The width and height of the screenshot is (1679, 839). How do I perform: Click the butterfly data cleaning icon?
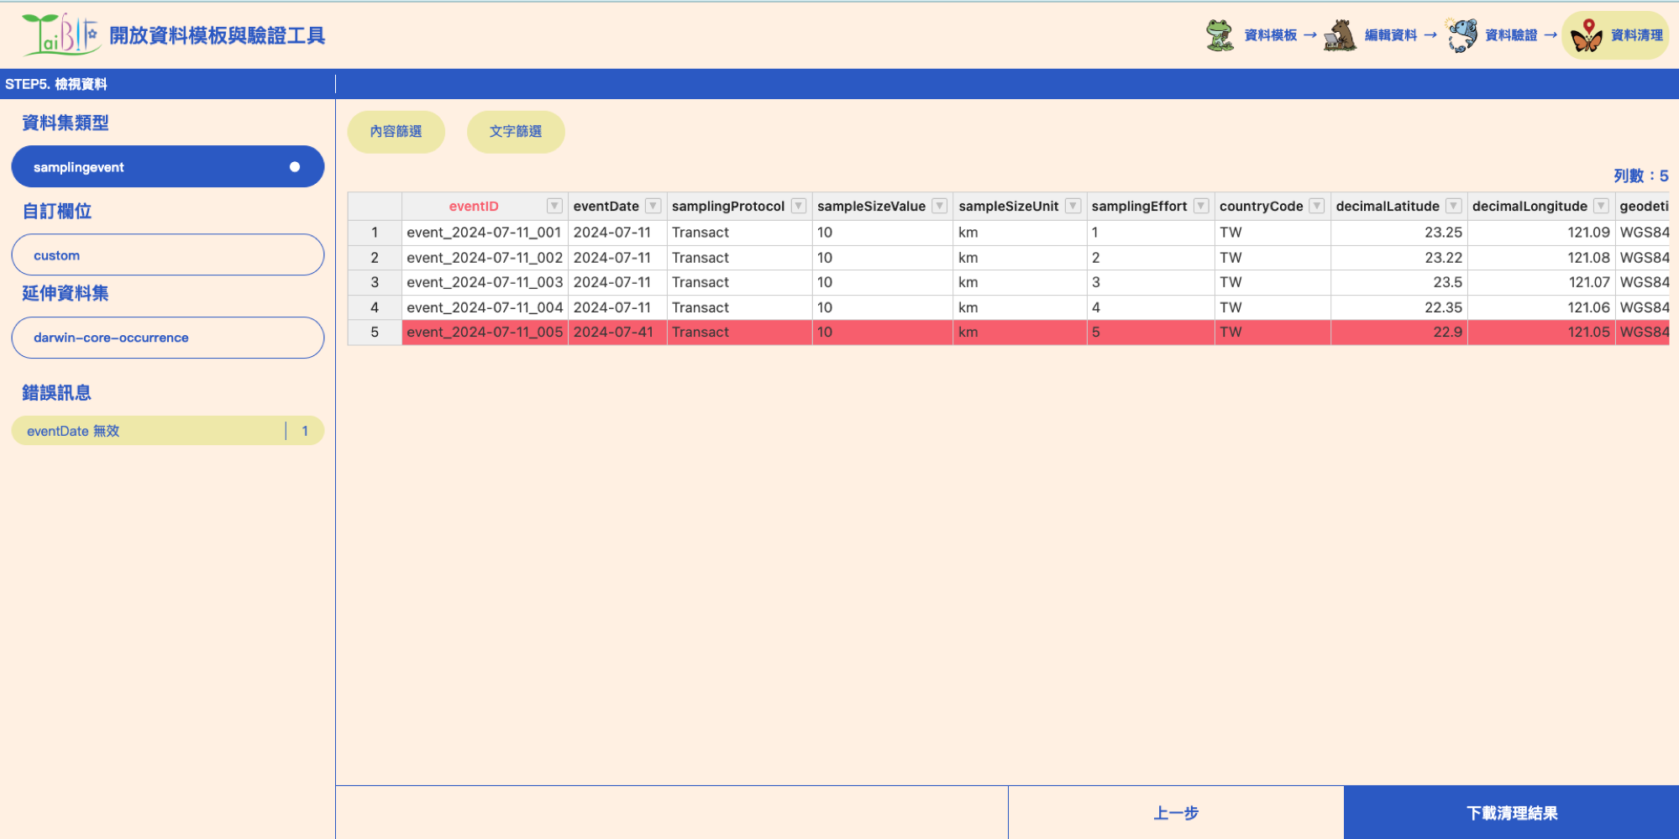pyautogui.click(x=1587, y=35)
